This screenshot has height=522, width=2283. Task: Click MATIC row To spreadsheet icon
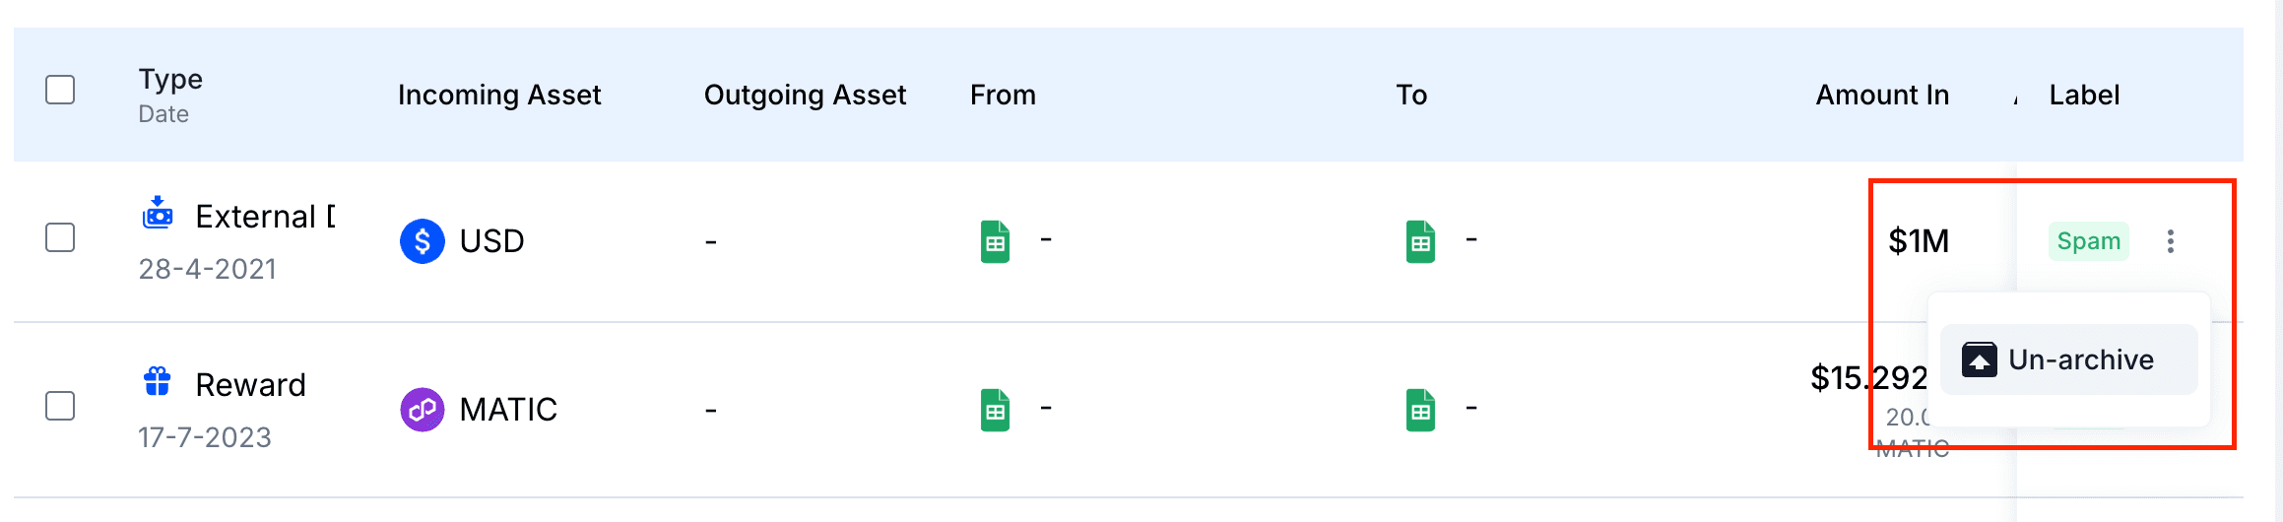(1420, 410)
